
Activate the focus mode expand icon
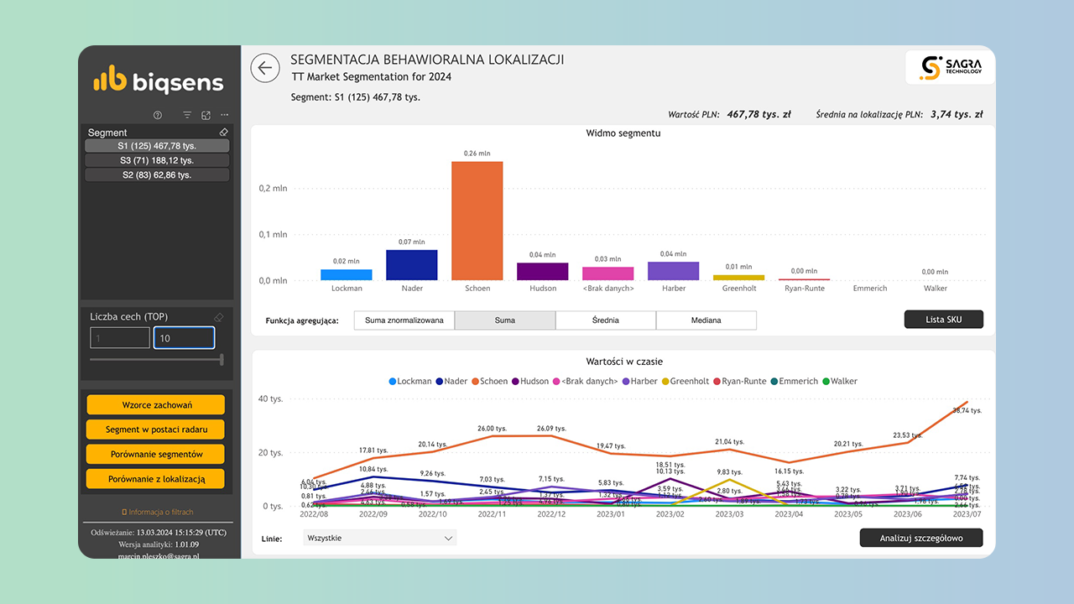[206, 115]
